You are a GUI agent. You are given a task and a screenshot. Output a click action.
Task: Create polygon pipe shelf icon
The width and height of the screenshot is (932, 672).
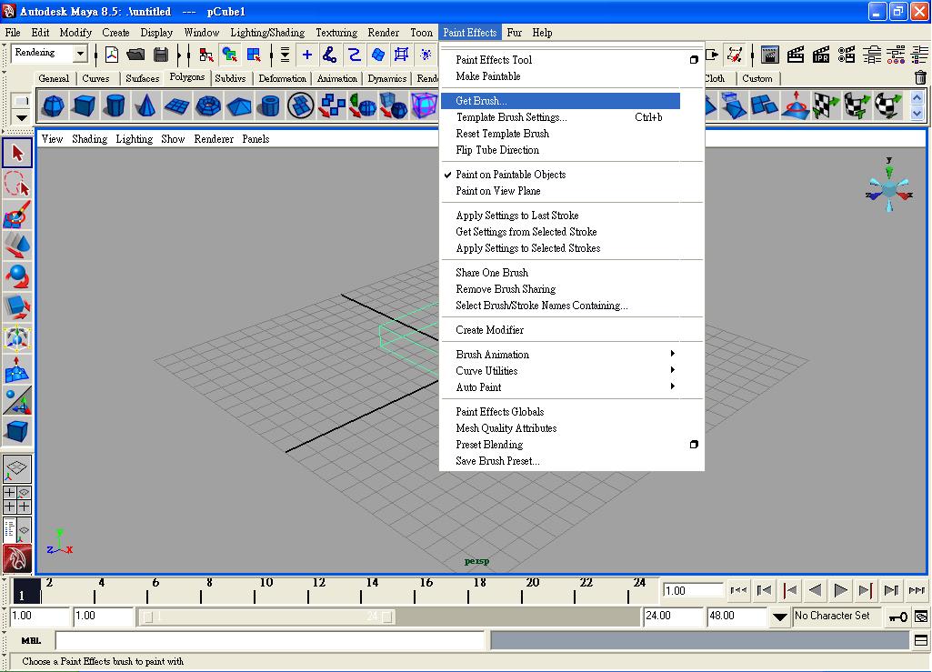click(x=269, y=105)
